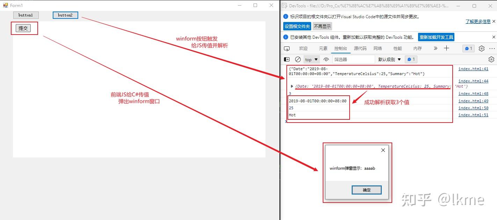Image resolution: width=497 pixels, height=220 pixels.
Task: Click the 筛选器 filter input field
Action: point(354,59)
